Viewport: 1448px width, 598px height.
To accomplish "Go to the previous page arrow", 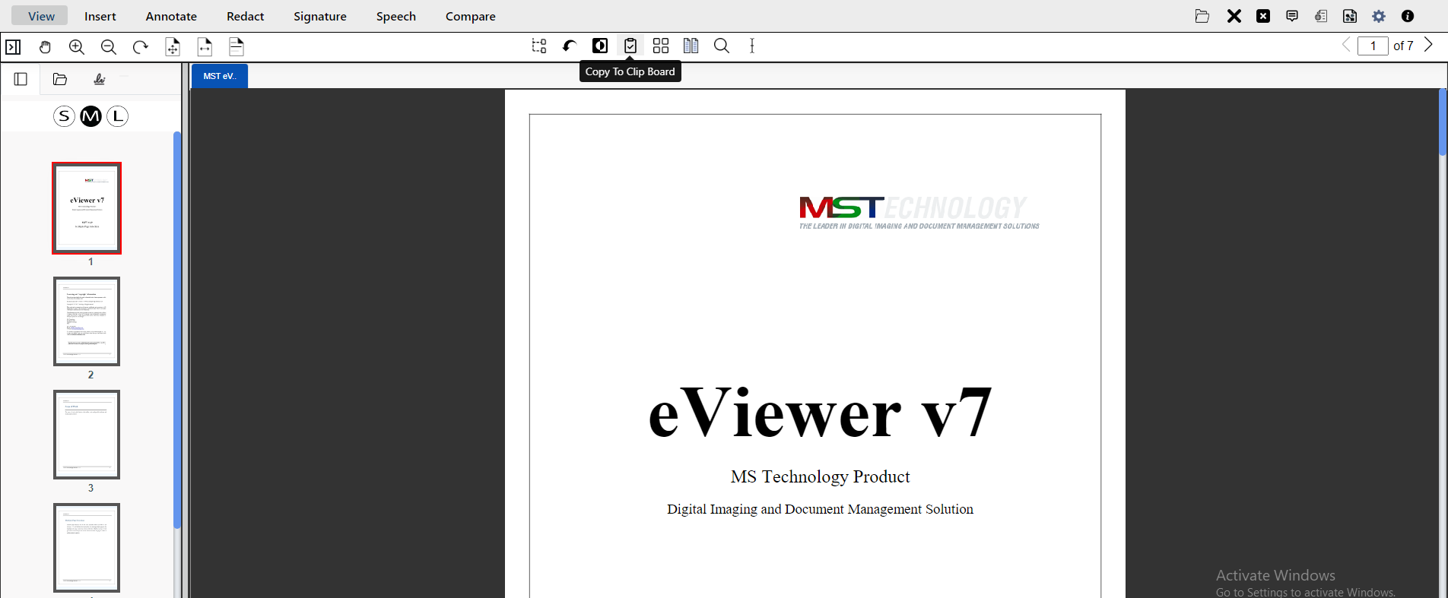I will [x=1346, y=46].
